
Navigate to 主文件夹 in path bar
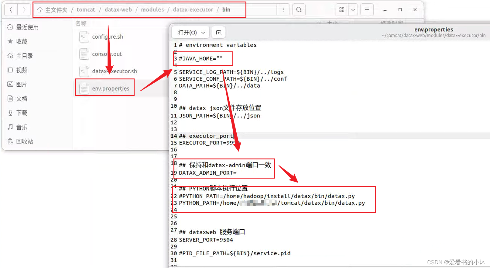53,10
